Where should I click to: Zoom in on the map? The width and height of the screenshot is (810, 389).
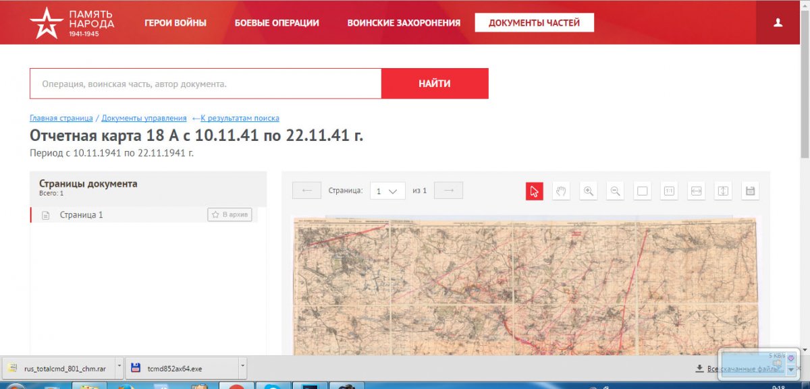pyautogui.click(x=589, y=191)
